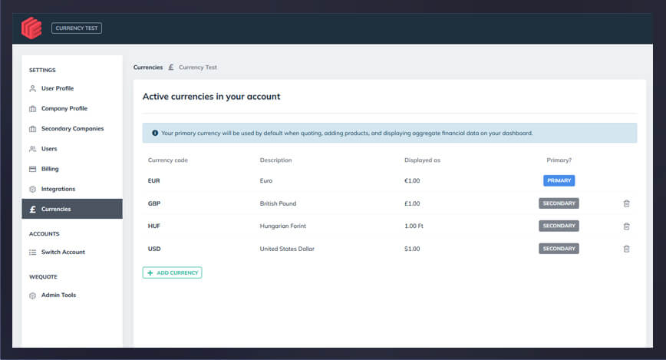Toggle HUF Secondary badge to primary

(559, 226)
